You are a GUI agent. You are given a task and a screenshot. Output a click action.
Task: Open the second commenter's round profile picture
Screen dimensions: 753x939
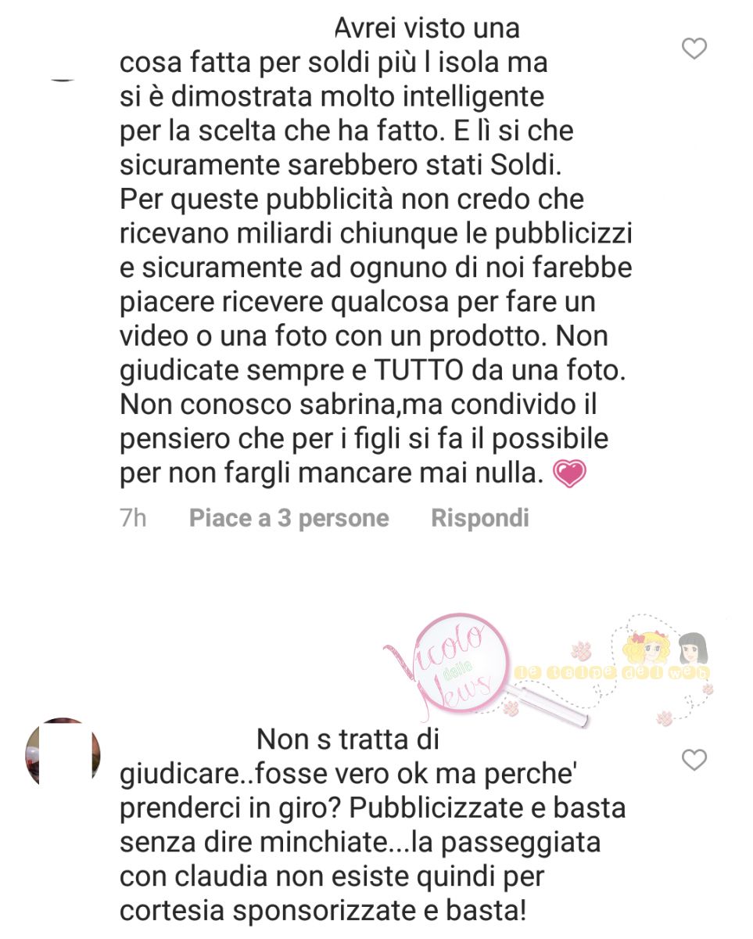[63, 755]
